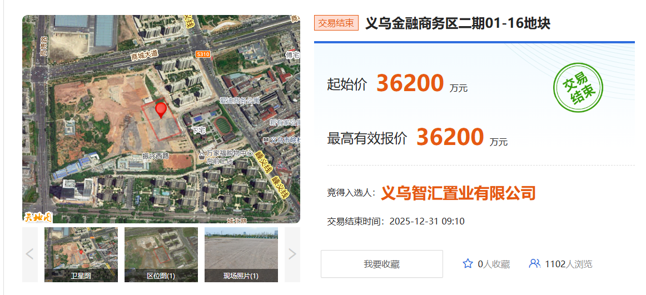Image resolution: width=646 pixels, height=295 pixels.
Task: Click the title 义乌金融商务区二期01-16地块
Action: click(458, 23)
